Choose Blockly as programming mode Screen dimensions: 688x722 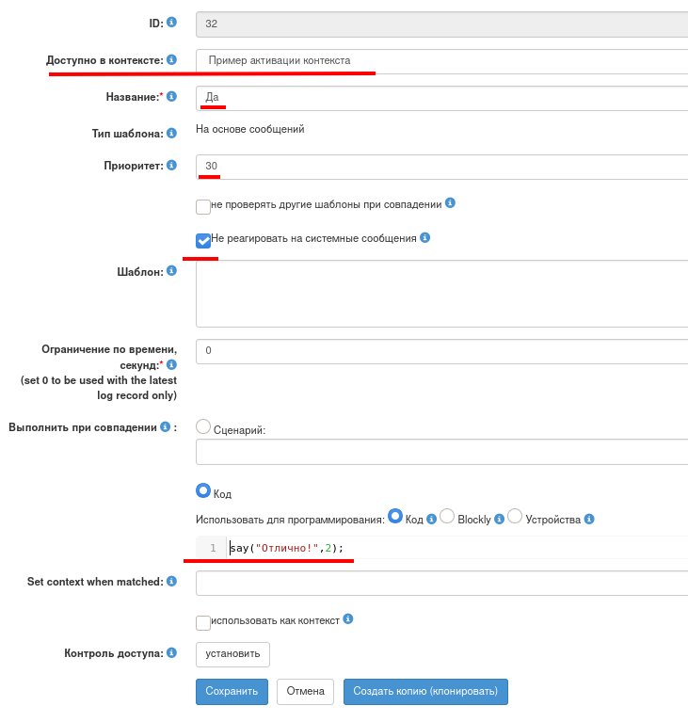point(448,516)
